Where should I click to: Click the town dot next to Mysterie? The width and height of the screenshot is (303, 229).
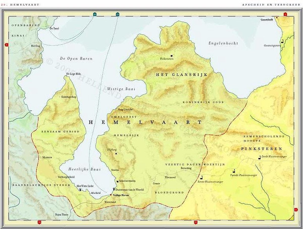[x=41, y=157]
